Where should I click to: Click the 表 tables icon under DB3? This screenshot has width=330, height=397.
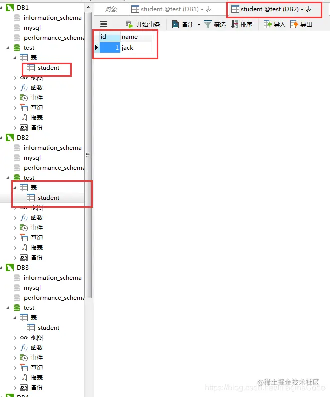tap(24, 318)
